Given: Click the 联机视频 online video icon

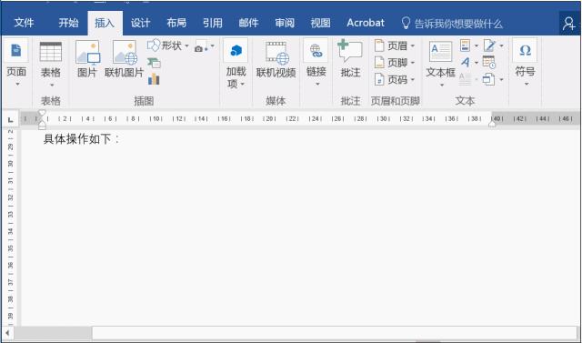Looking at the screenshot, I should [x=276, y=53].
